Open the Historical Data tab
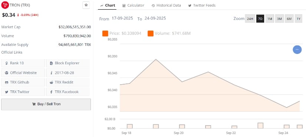The height and width of the screenshot is (137, 306). [166, 6]
